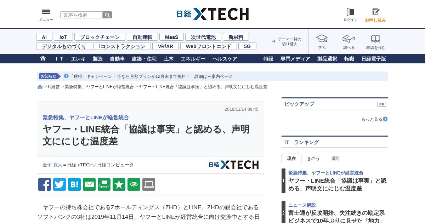This screenshot has height=223, width=425.
Task: Click the green star favorite icon
Action: tap(119, 184)
